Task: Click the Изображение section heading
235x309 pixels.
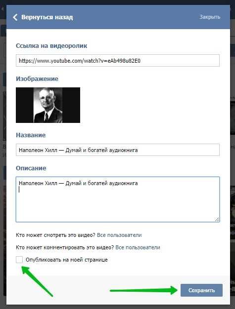Action: (x=37, y=79)
